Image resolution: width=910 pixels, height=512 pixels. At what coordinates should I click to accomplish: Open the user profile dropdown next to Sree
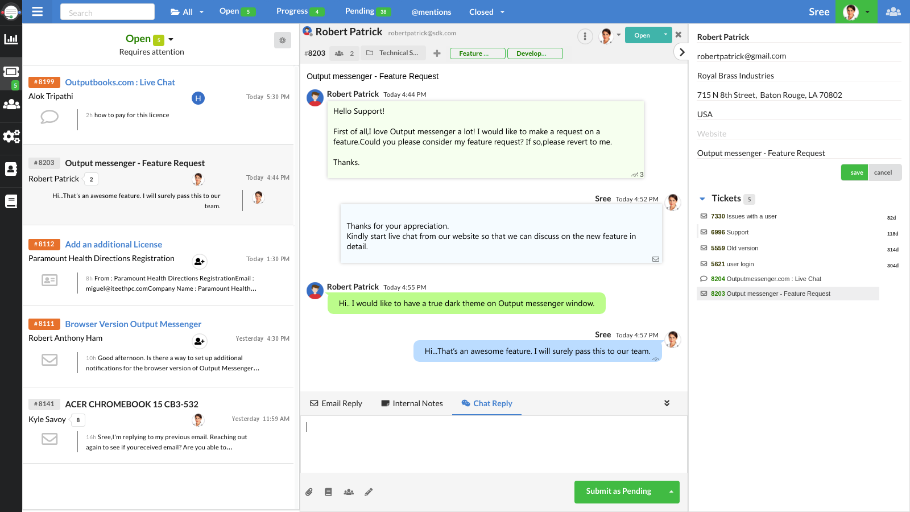pyautogui.click(x=867, y=12)
